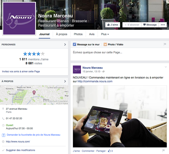Expand the PERSONNES section chevron

coord(65,45)
